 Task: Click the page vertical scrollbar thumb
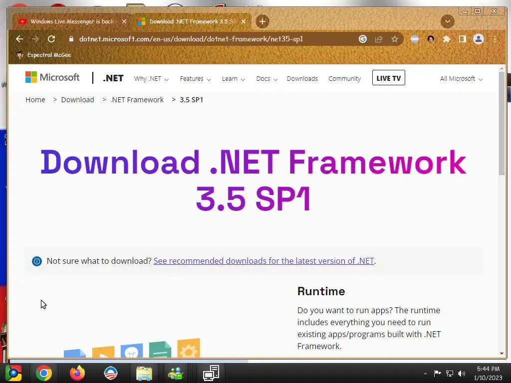pos(502,123)
